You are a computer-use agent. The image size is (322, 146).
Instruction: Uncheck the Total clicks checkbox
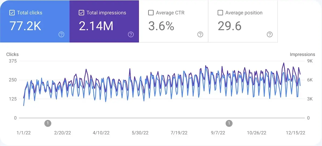[x=12, y=13]
